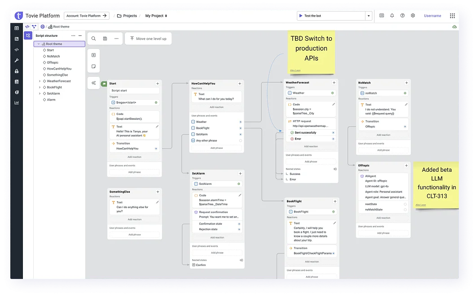476x296 pixels.
Task: Select Offtopic in script structure
Action: point(53,62)
